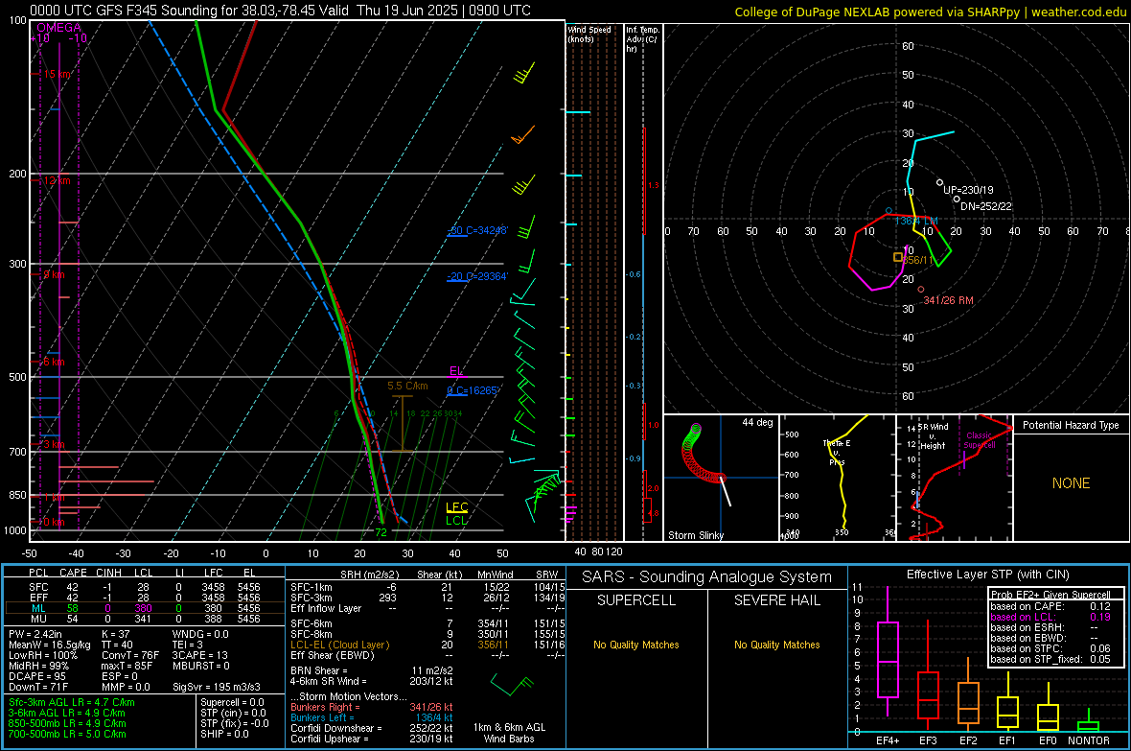Click No Quality Matches under SEVERE HAIL

click(776, 645)
